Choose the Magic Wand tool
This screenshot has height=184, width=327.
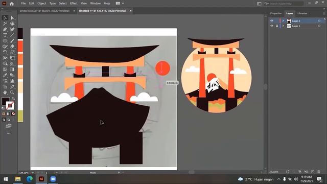[5, 24]
